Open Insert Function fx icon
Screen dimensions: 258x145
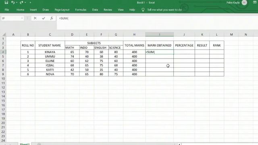[x=52, y=18]
